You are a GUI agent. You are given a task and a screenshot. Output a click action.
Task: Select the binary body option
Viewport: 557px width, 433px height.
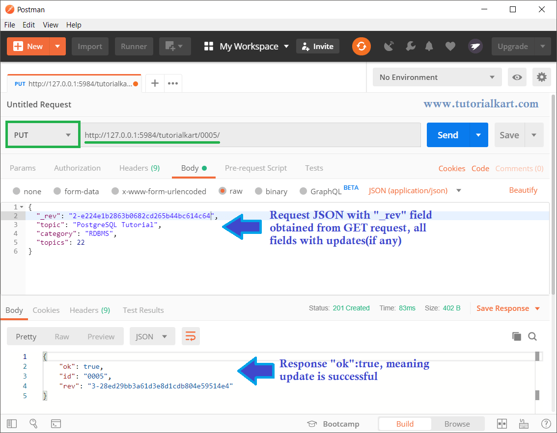click(271, 191)
